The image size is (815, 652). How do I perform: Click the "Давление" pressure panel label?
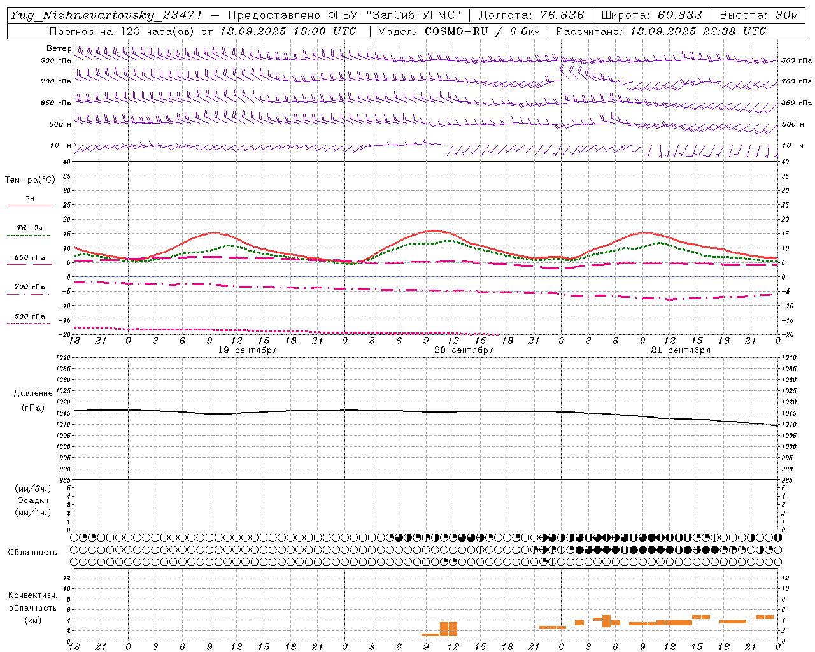click(x=33, y=393)
